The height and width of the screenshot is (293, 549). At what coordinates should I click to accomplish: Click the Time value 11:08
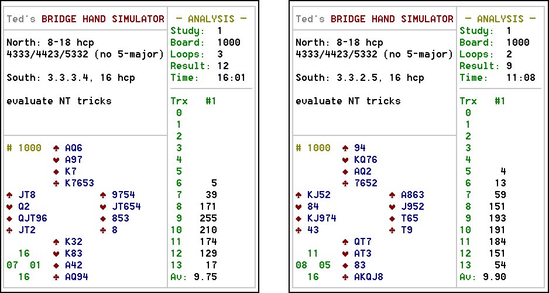518,78
